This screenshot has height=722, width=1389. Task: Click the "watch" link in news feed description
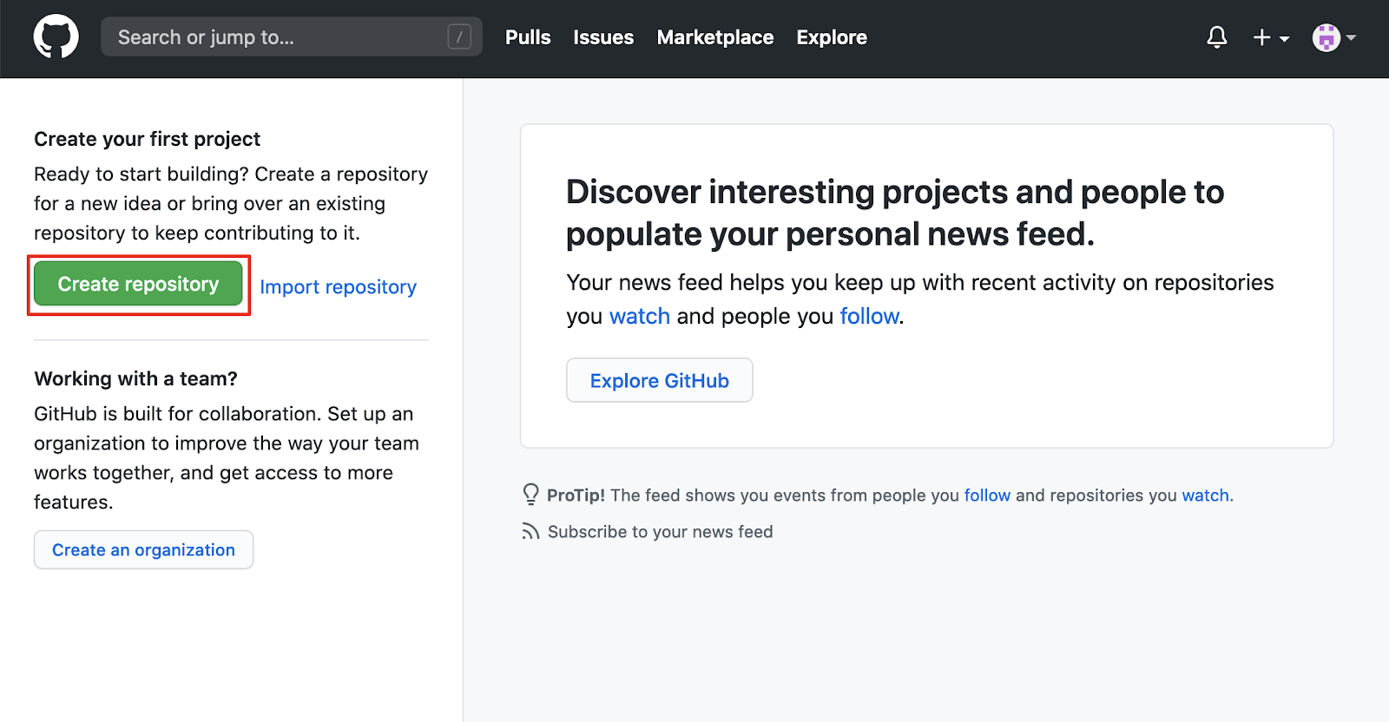639,316
